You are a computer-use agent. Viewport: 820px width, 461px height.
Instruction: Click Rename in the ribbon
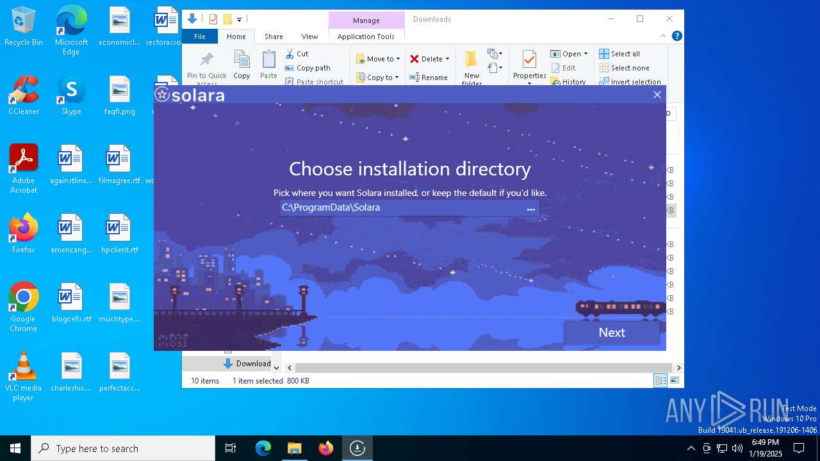(x=429, y=77)
